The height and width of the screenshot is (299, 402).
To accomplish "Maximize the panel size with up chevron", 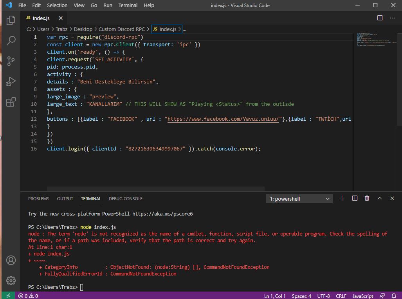I will point(380,198).
